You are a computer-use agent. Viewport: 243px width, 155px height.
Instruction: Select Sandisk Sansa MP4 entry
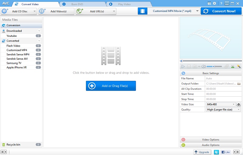[x=21, y=54]
